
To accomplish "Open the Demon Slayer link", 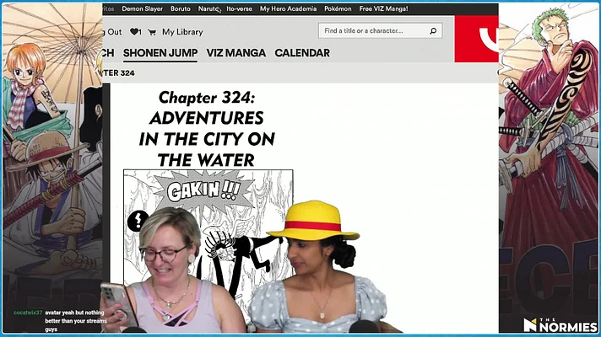I will point(142,8).
